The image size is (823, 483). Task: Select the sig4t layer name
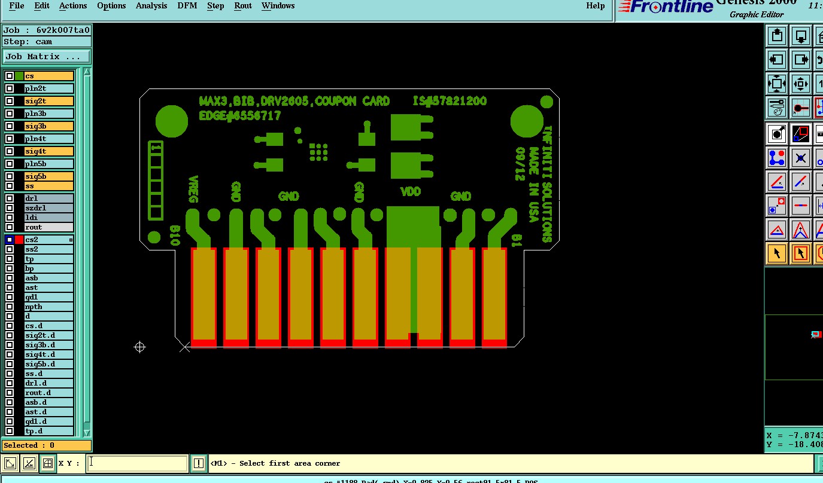tap(48, 151)
